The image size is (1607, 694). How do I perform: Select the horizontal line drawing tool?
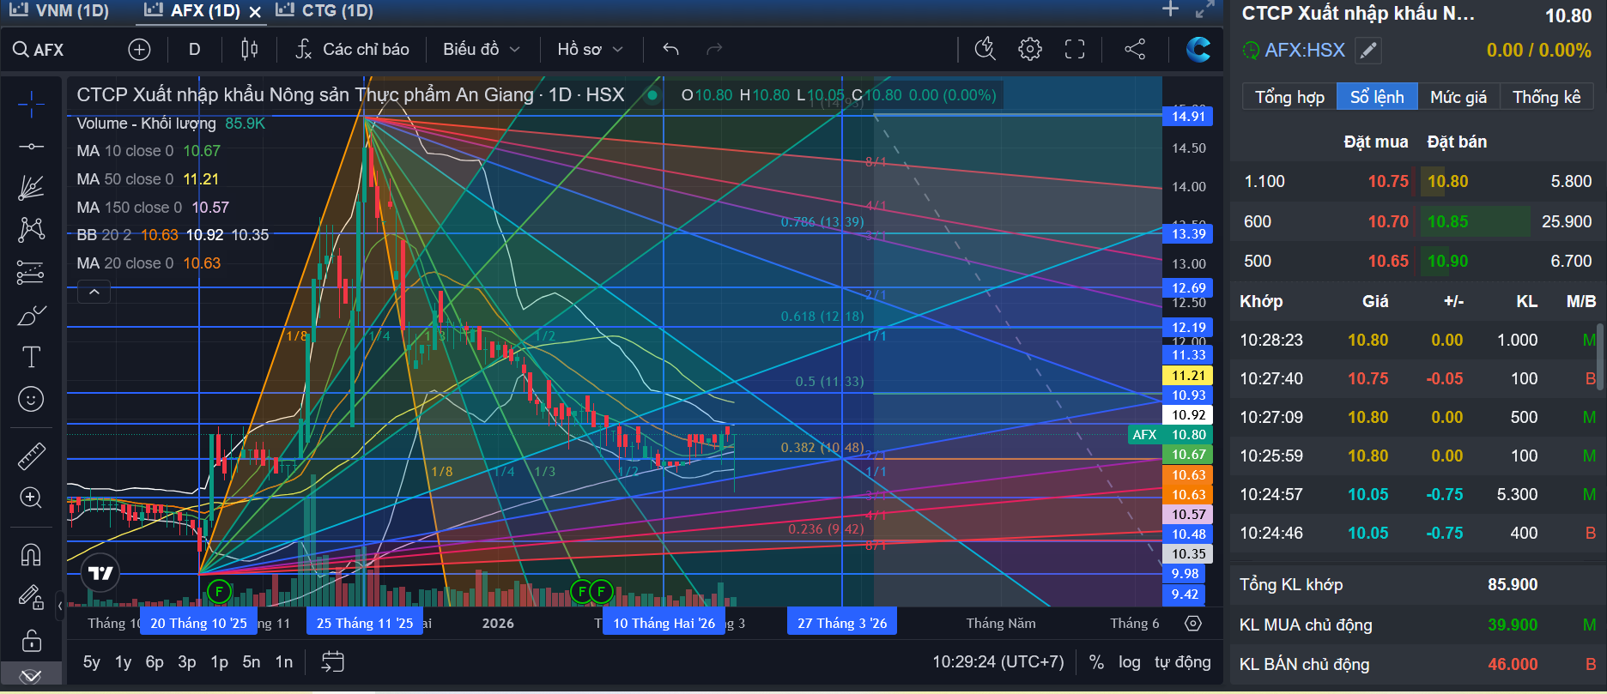click(31, 147)
